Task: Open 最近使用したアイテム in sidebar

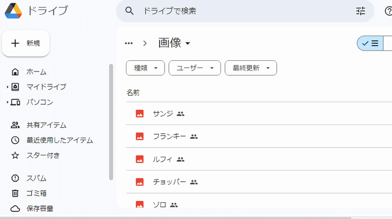Action: pyautogui.click(x=52, y=140)
